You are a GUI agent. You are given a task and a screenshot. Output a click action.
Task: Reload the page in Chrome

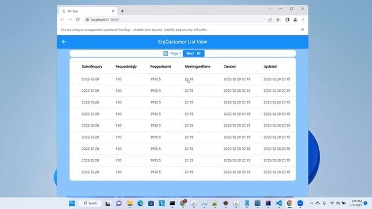coord(78,20)
